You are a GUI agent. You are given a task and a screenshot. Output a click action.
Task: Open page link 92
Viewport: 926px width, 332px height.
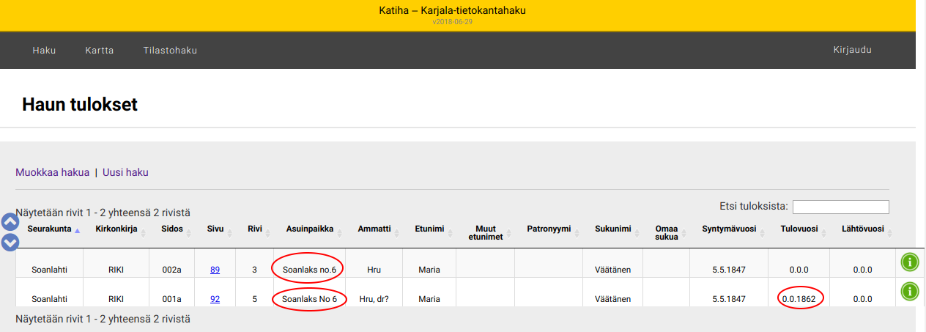point(215,299)
